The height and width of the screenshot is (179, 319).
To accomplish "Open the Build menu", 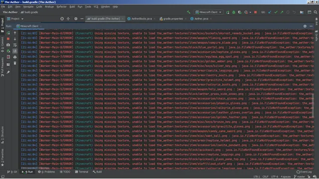I will coord(72,6).
